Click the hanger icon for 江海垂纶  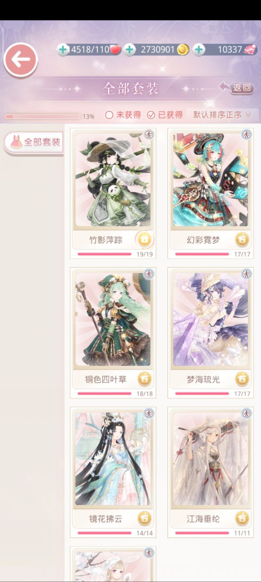tap(242, 519)
